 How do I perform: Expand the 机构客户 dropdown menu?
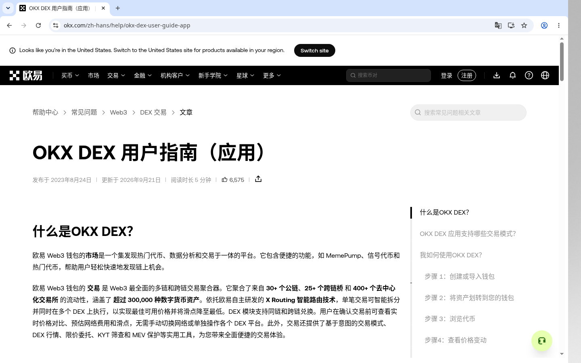pos(175,75)
